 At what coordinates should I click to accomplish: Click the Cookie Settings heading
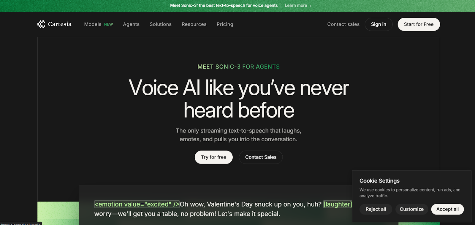tap(379, 181)
